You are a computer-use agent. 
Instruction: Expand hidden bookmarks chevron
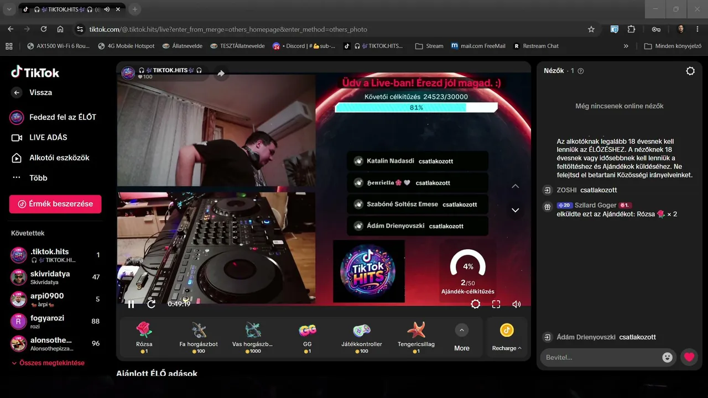coord(626,46)
